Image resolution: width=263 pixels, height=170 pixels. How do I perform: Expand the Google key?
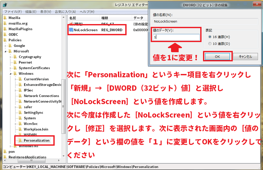[5, 46]
